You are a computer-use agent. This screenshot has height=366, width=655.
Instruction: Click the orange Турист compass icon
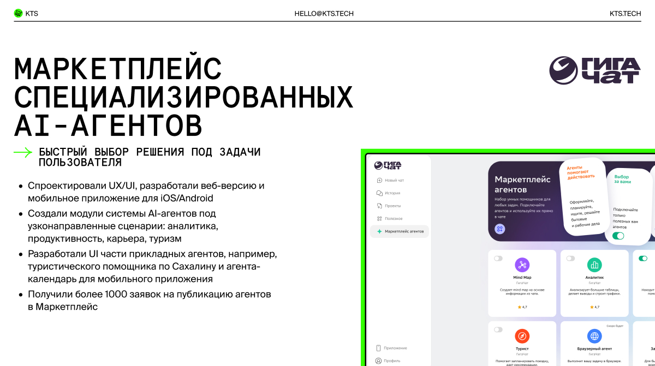522,336
